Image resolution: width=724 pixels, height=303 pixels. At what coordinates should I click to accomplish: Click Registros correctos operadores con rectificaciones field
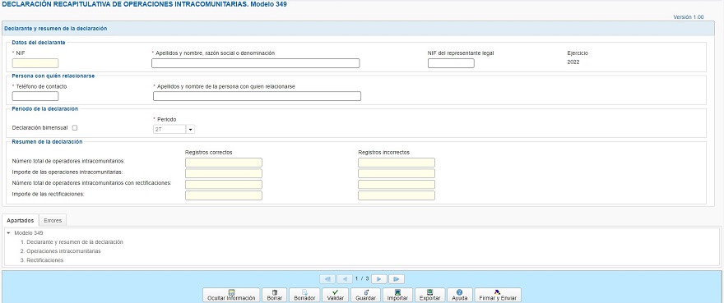[224, 185]
